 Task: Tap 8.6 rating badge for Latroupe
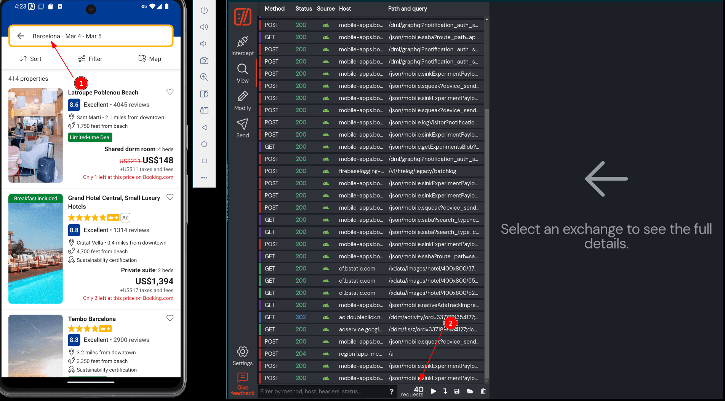[74, 105]
